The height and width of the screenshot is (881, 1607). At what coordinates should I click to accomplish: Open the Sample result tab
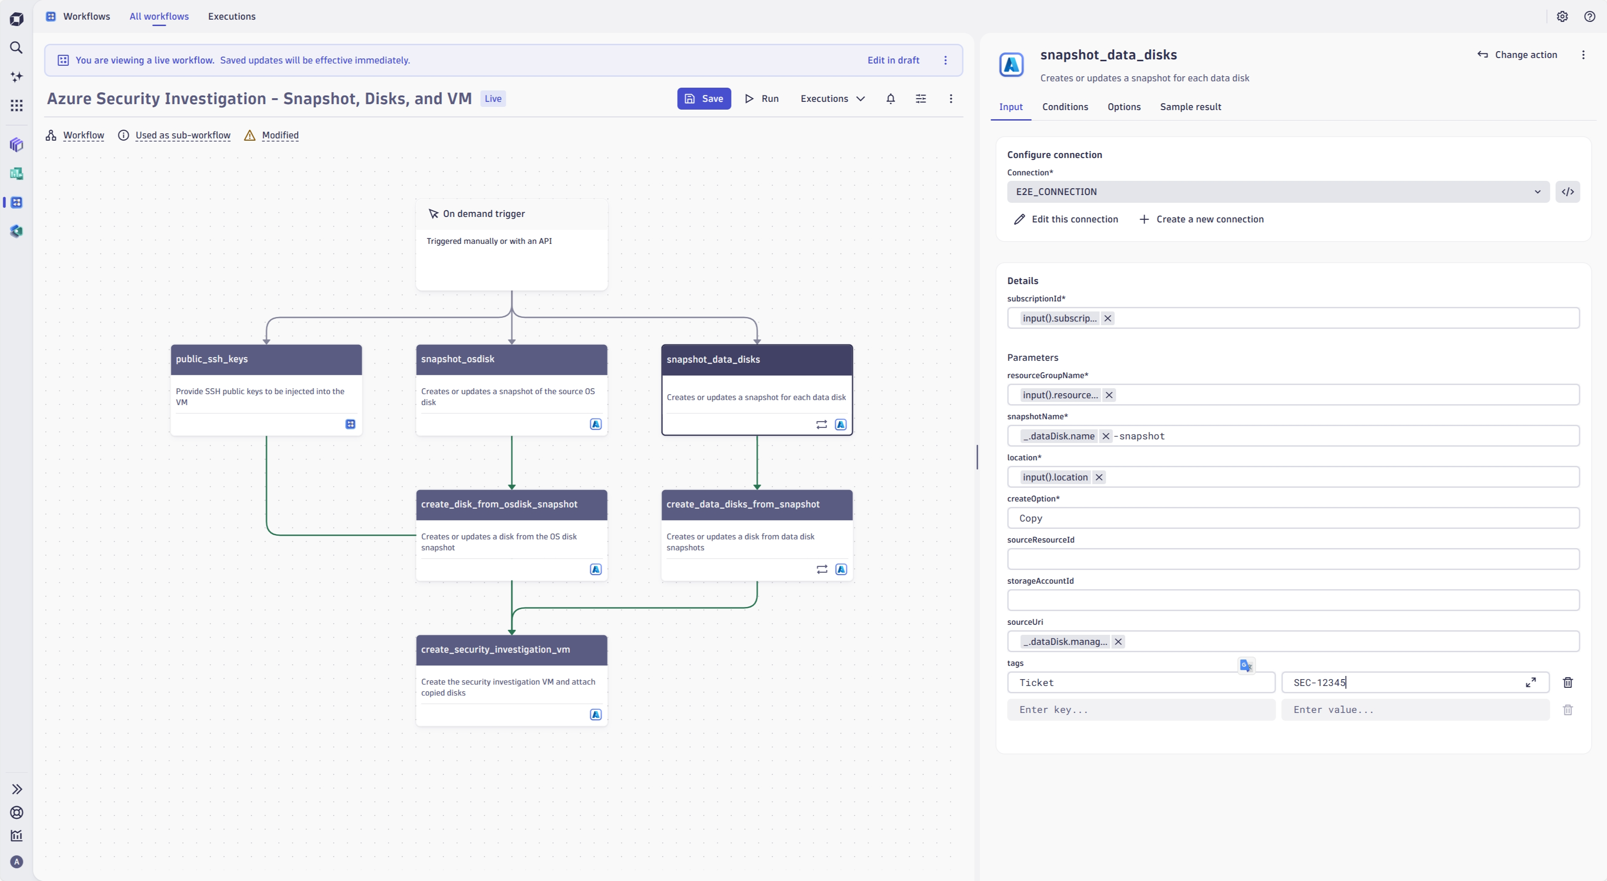coord(1190,106)
